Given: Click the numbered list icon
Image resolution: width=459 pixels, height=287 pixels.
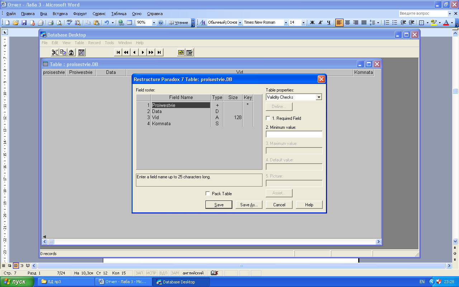Looking at the screenshot, I should click(x=387, y=23).
